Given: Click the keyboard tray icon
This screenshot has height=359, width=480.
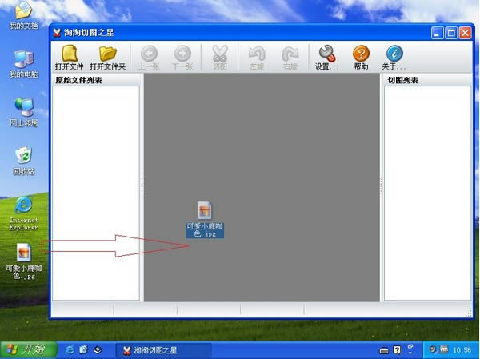Looking at the screenshot, I should 384,350.
